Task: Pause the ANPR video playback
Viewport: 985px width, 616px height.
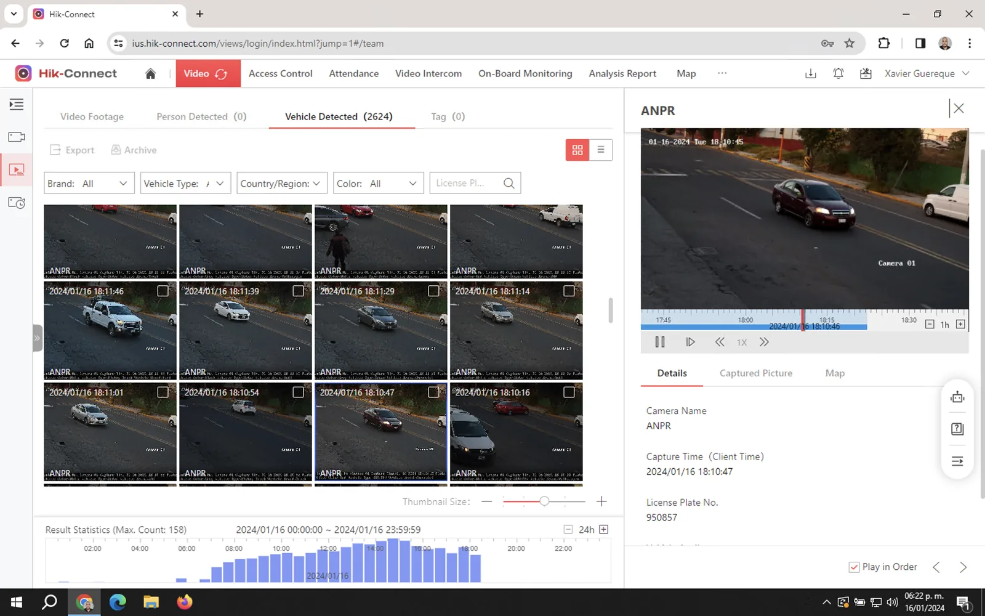Action: pos(660,342)
